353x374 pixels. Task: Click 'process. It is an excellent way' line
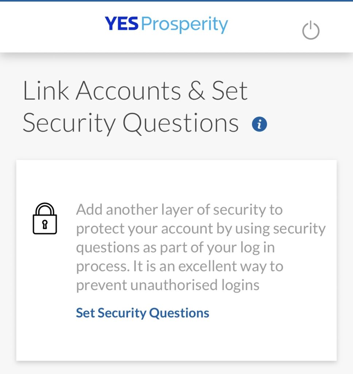pyautogui.click(x=179, y=266)
